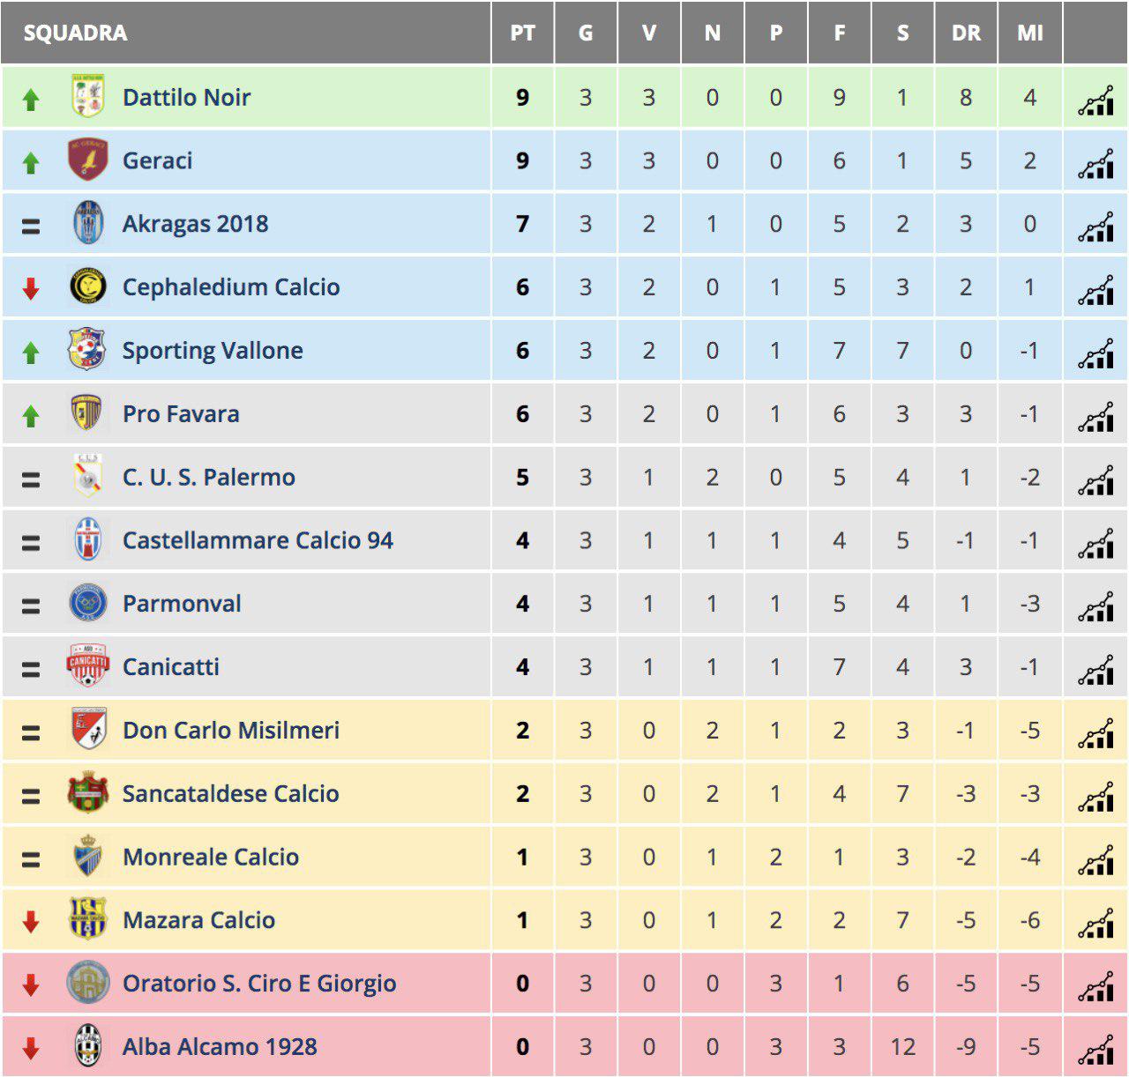This screenshot has height=1077, width=1129.
Task: Click the Sancataldese Calcio team badge
Action: tap(87, 793)
